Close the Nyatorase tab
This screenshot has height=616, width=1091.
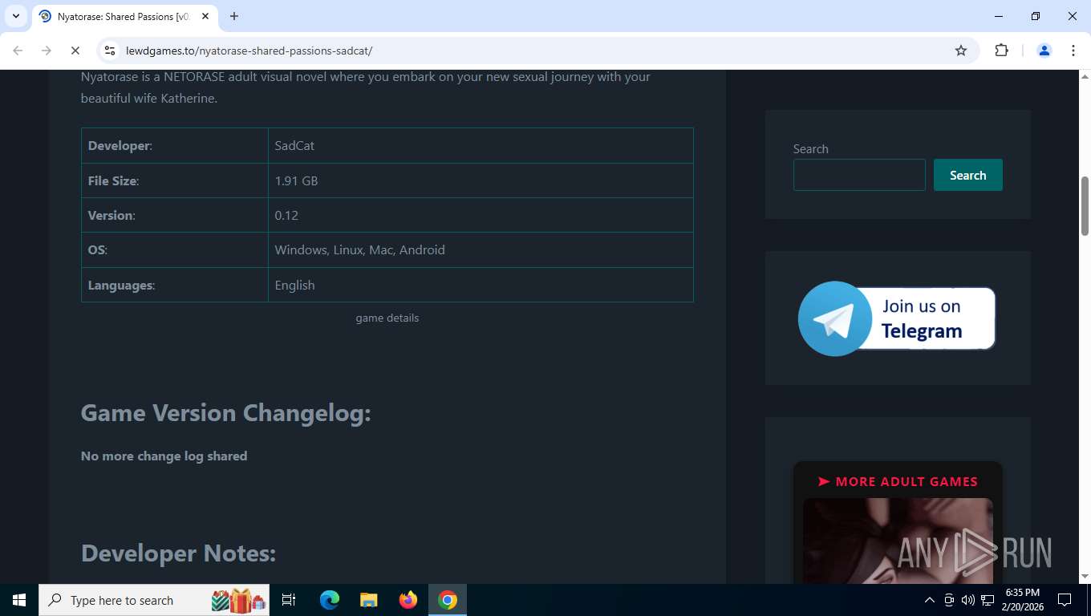[x=205, y=16]
